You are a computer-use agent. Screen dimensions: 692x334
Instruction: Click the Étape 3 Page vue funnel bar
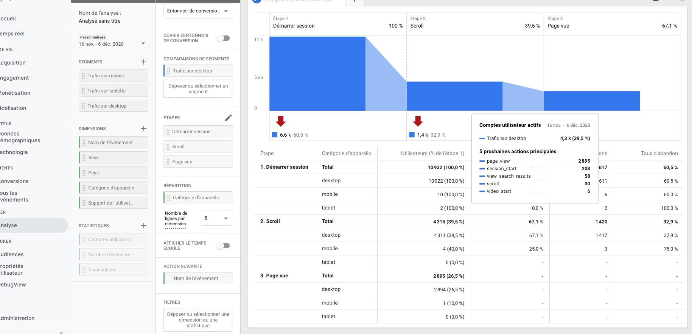tap(592, 101)
